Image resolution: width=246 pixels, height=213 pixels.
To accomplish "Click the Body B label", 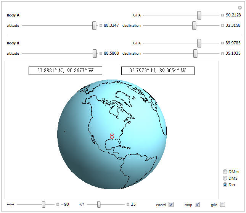I will (x=13, y=43).
